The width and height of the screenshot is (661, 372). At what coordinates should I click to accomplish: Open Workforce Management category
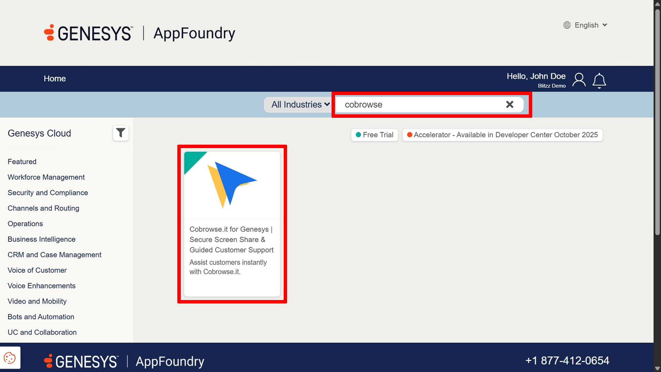coord(46,177)
